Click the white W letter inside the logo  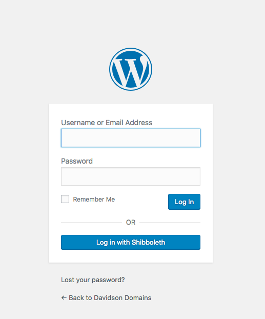pos(132,71)
